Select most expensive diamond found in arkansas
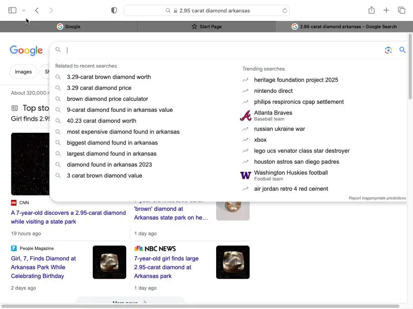 123,132
